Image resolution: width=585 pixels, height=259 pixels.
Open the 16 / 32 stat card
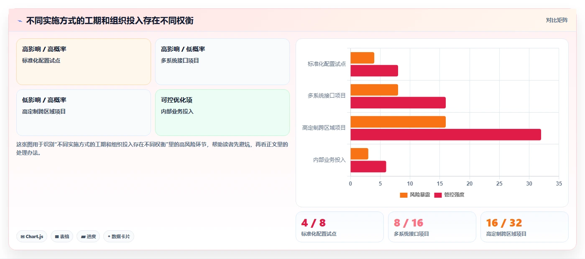[x=524, y=227]
